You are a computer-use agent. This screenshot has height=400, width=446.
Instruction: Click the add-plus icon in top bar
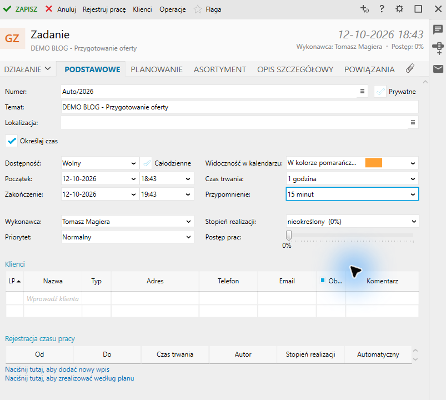364,9
